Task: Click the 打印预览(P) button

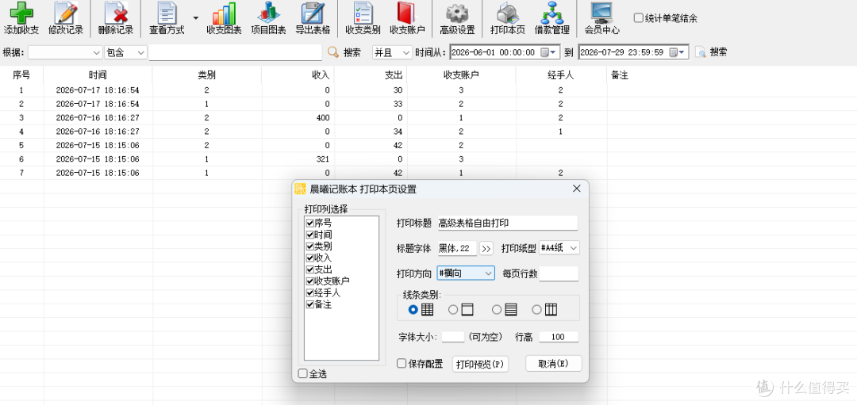Action: click(480, 364)
